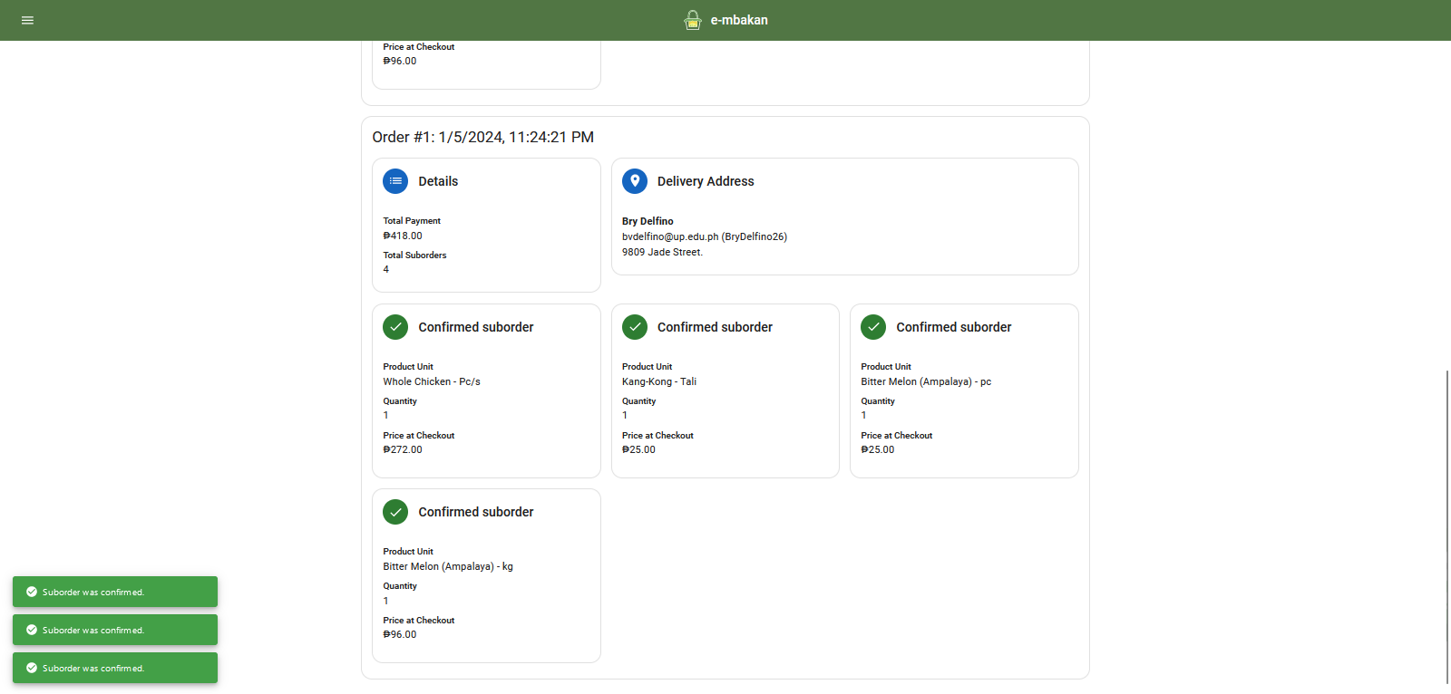Click the vertical page scrollbar
This screenshot has width=1451, height=694.
[x=1446, y=525]
